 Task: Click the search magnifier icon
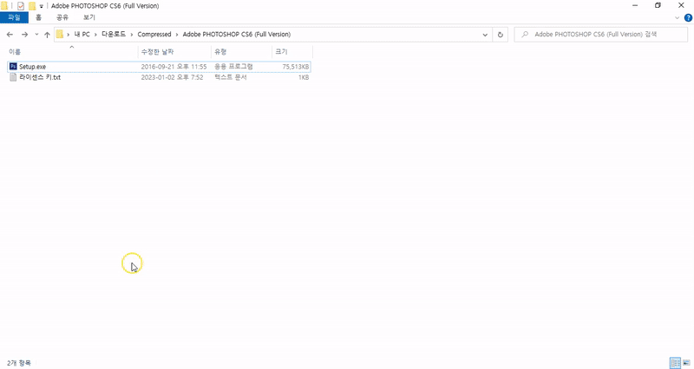click(525, 35)
